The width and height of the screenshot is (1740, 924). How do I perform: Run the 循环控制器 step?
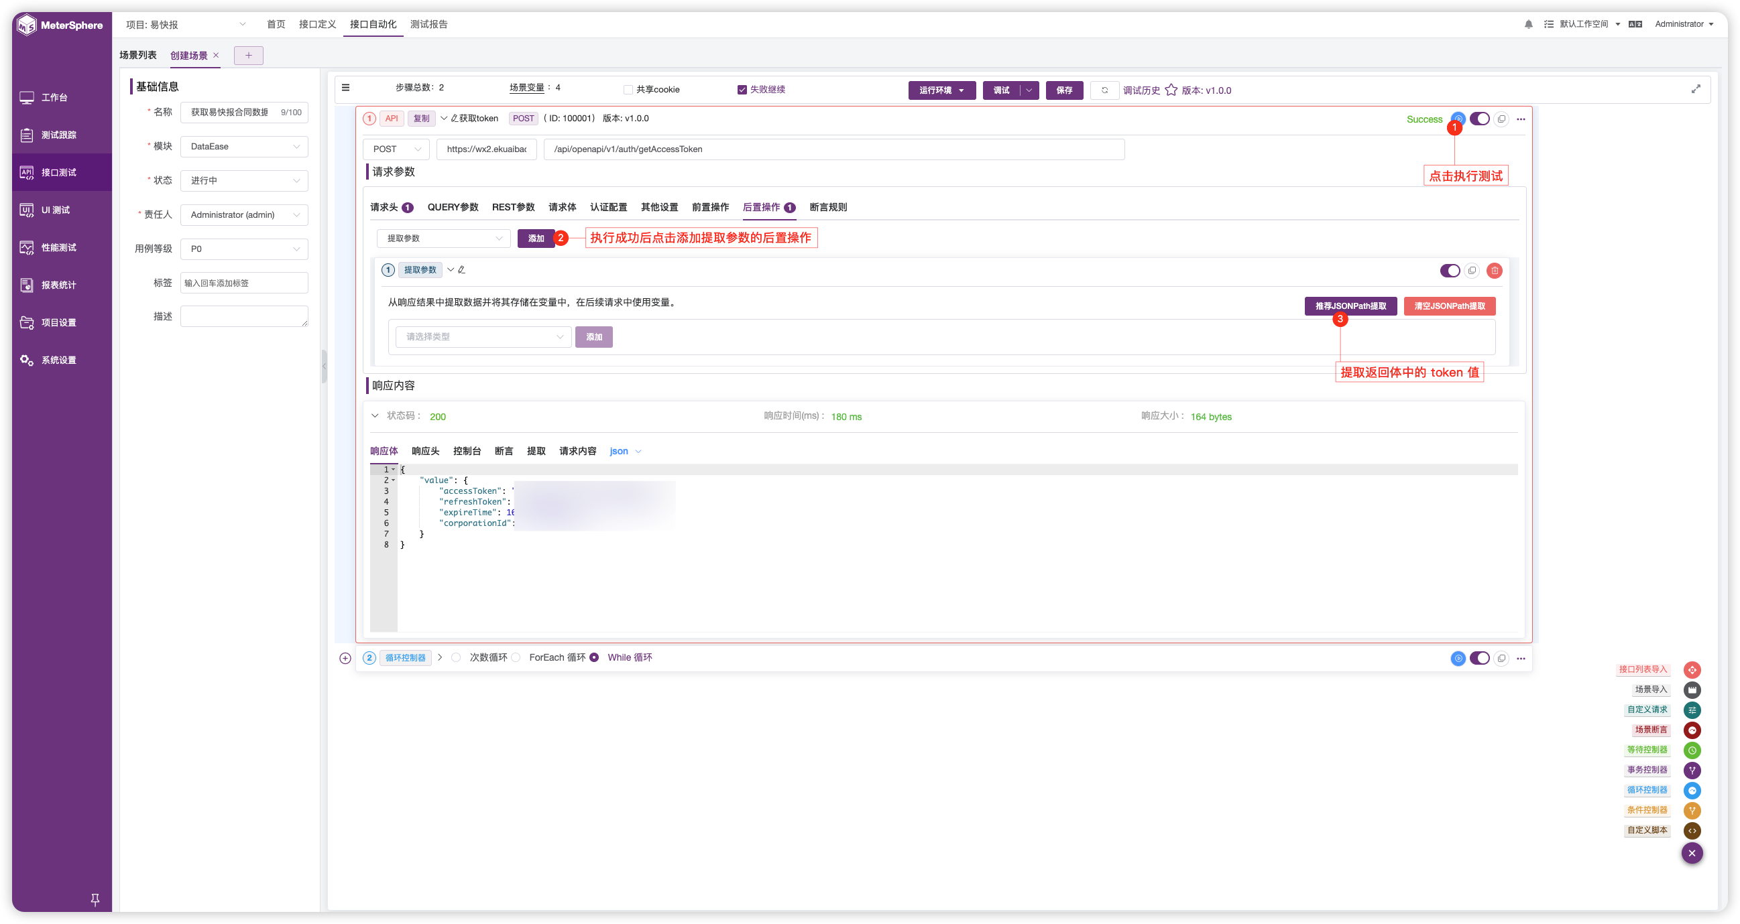1458,658
